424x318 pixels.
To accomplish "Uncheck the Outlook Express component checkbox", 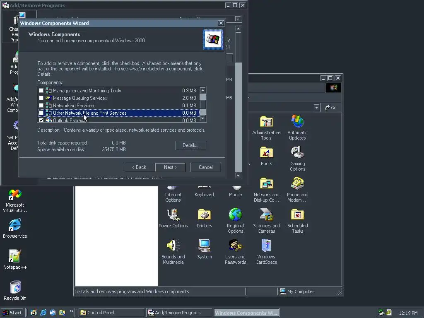I will click(x=41, y=120).
